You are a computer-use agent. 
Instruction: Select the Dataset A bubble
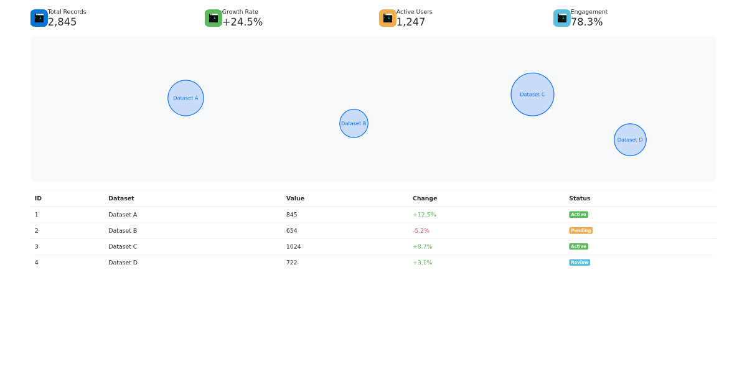[186, 98]
